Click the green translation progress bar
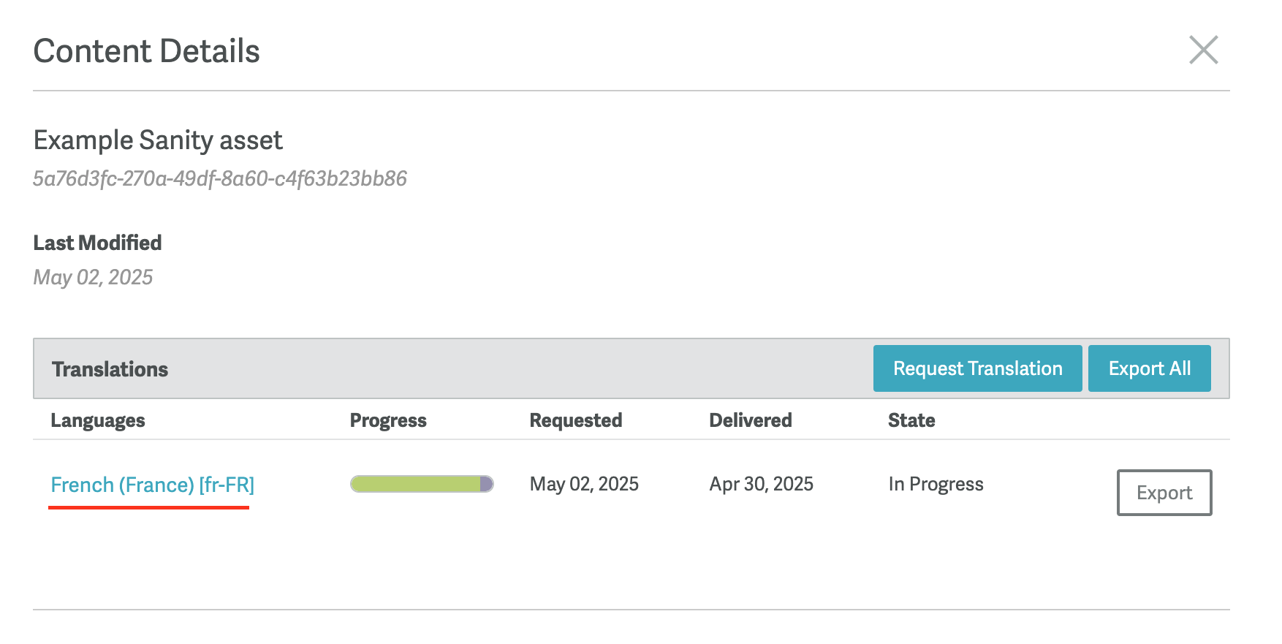The width and height of the screenshot is (1282, 644). (422, 484)
